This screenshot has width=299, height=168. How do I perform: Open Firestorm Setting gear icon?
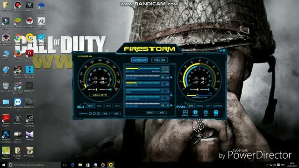(195, 113)
